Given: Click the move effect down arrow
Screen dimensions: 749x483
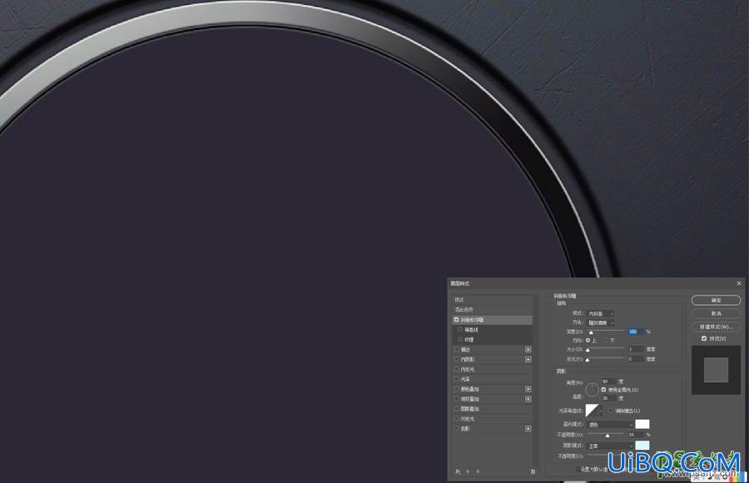Looking at the screenshot, I should [478, 471].
